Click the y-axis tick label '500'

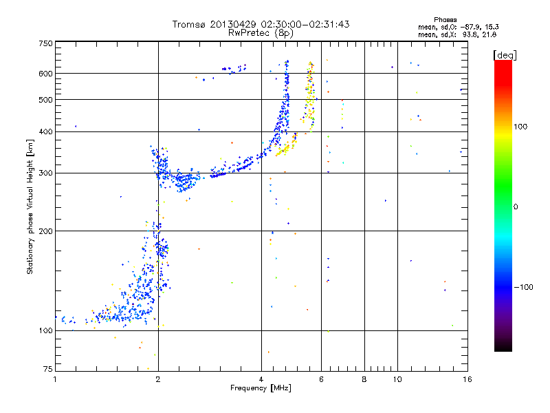tap(45, 100)
